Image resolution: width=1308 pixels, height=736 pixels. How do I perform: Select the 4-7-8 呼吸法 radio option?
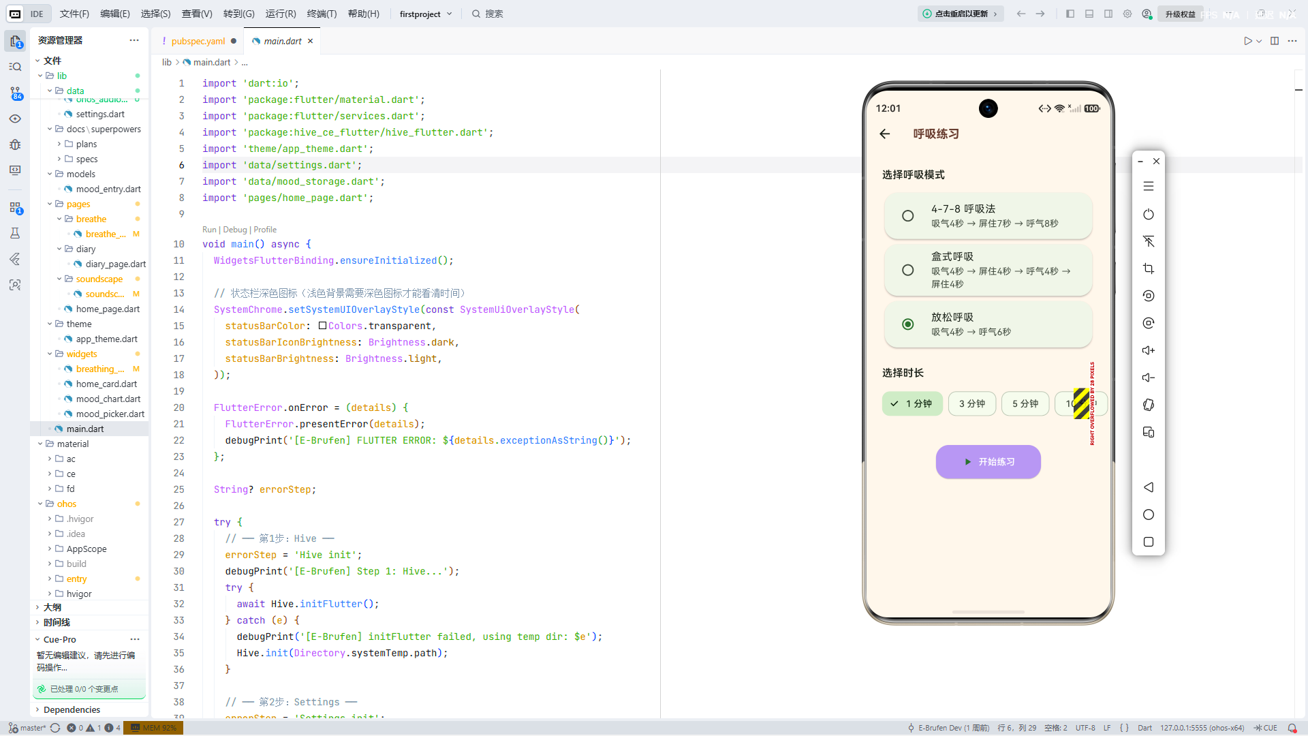(x=907, y=216)
